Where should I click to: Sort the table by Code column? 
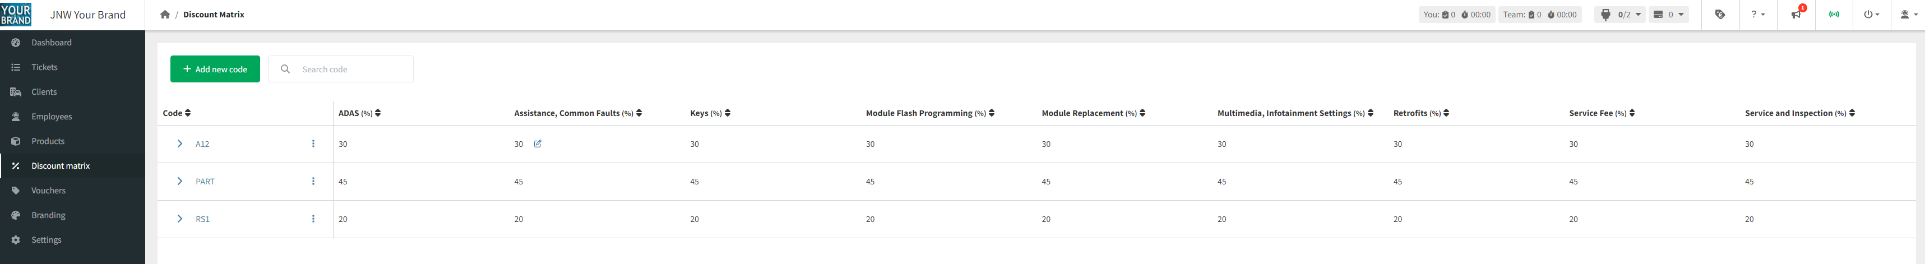point(188,113)
